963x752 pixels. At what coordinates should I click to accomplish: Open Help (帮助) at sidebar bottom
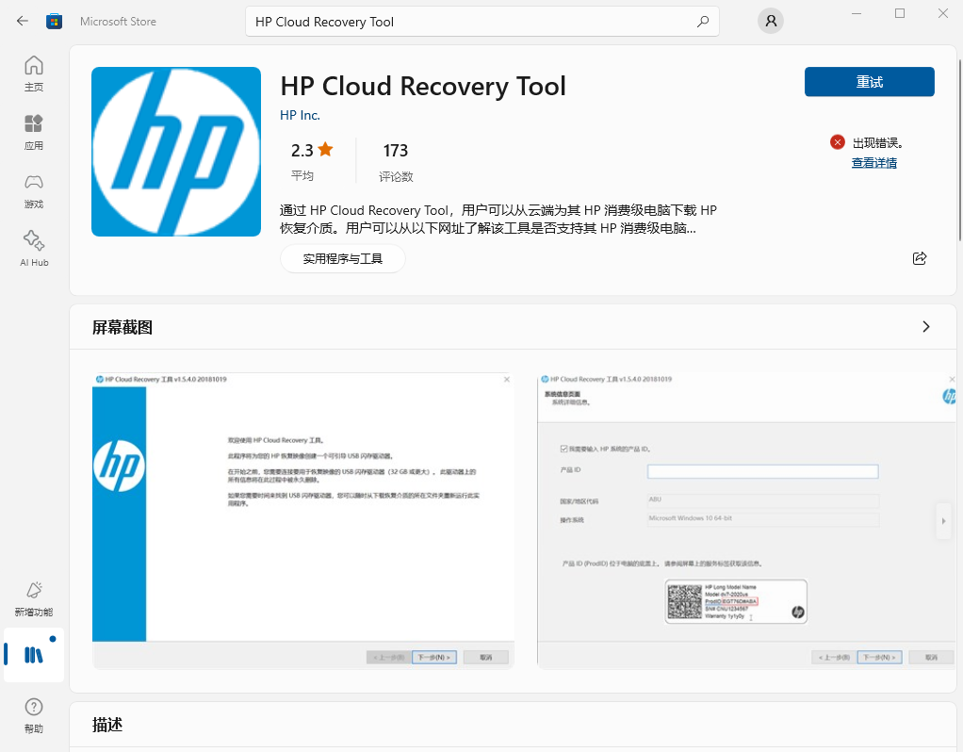(33, 714)
